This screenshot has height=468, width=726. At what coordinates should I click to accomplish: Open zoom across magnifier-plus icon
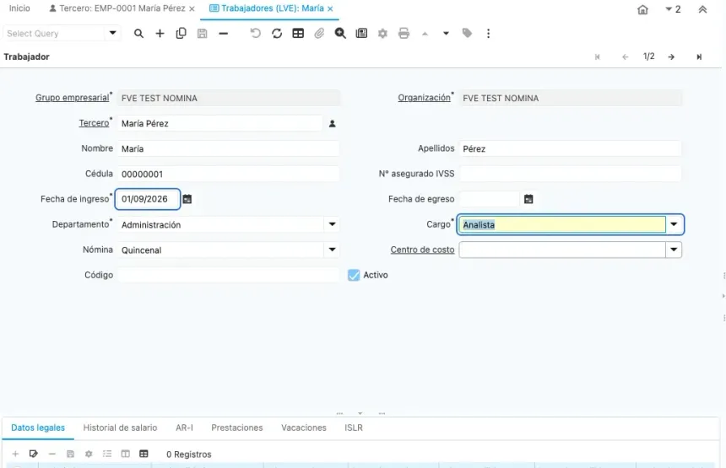340,33
